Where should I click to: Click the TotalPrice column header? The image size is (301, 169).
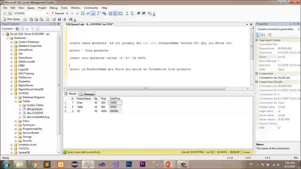[115, 99]
